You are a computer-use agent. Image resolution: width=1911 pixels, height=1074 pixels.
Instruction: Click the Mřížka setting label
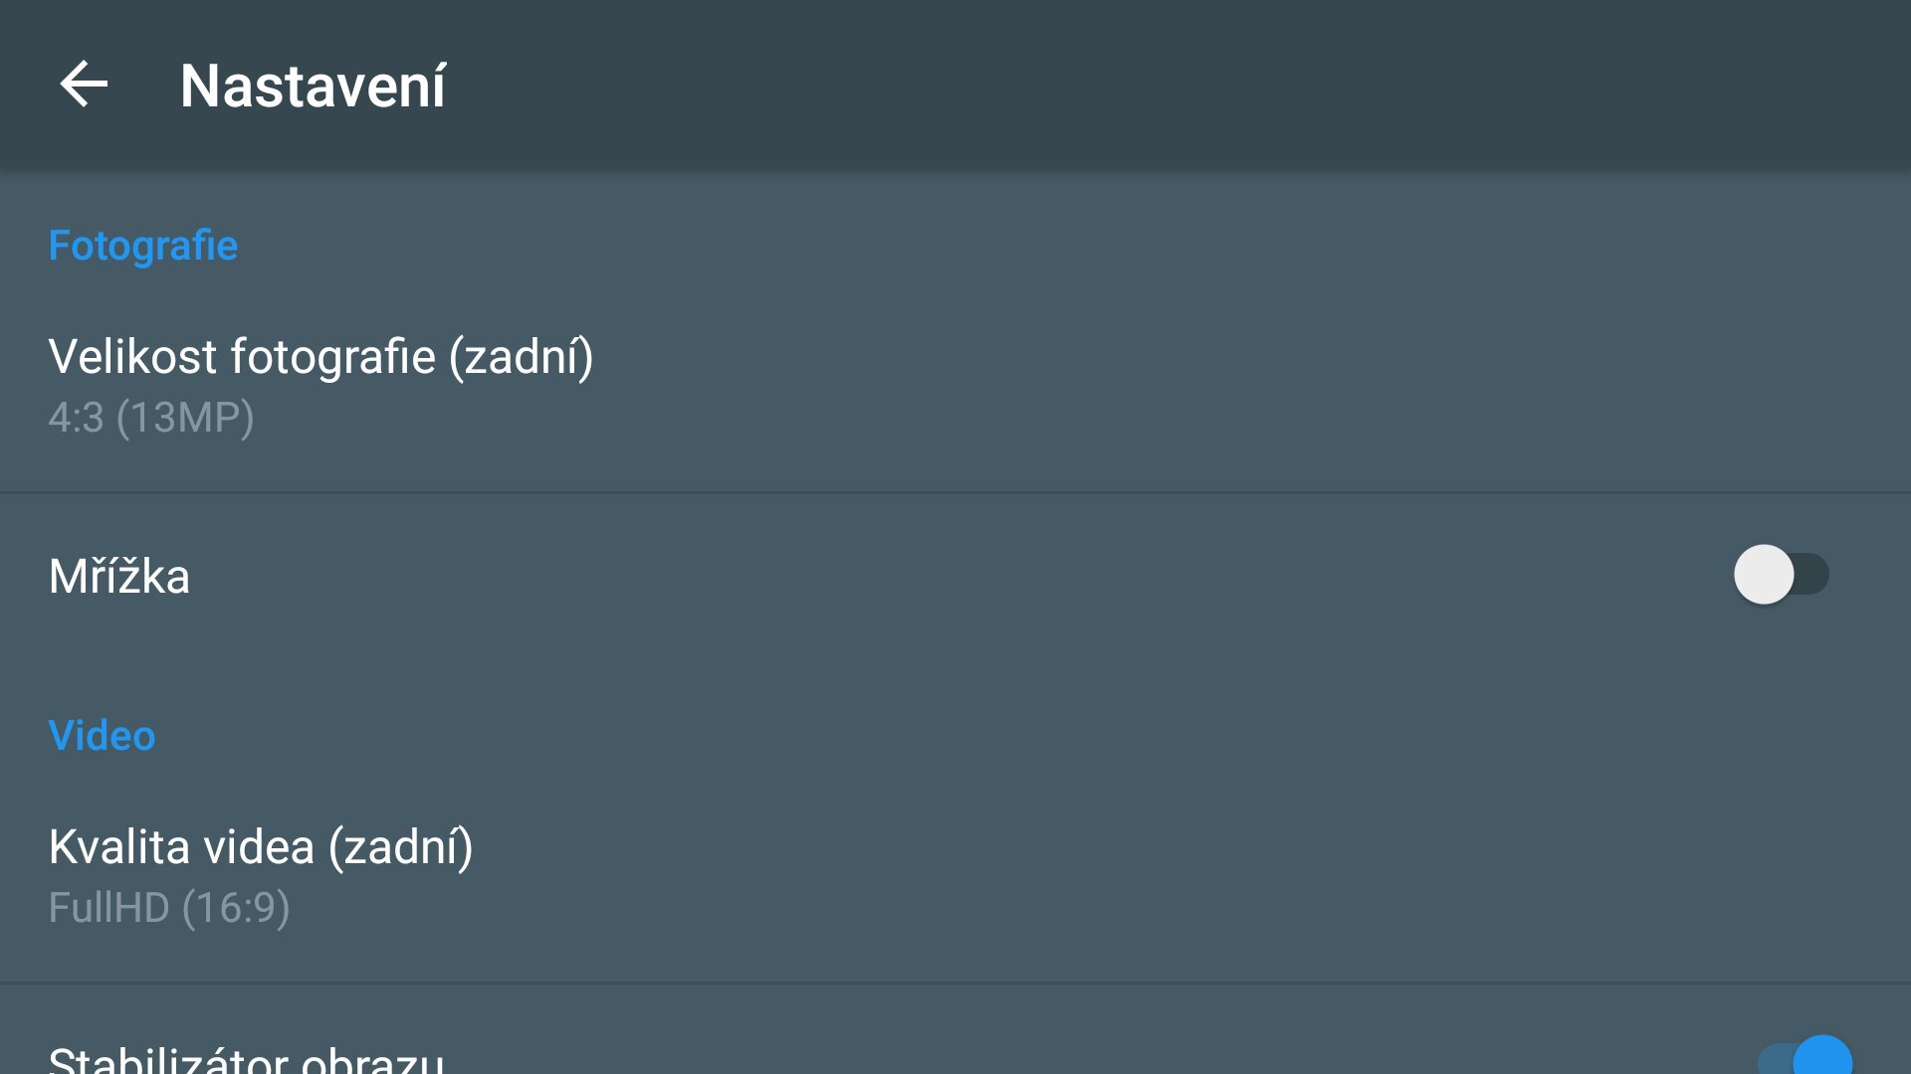(119, 577)
